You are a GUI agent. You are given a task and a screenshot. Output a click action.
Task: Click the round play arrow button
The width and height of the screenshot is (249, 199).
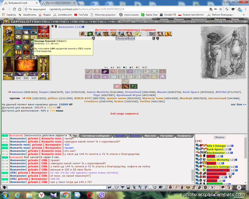[x=239, y=187]
